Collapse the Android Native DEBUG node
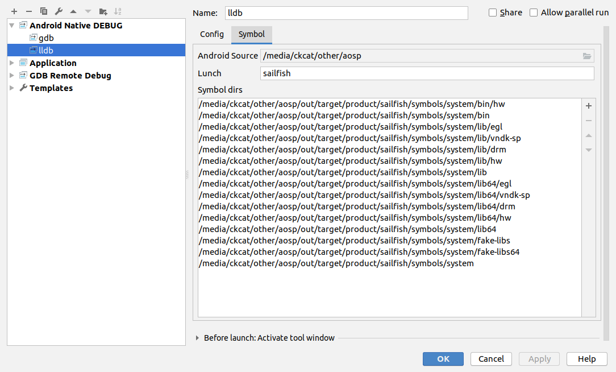616x372 pixels. [12, 26]
